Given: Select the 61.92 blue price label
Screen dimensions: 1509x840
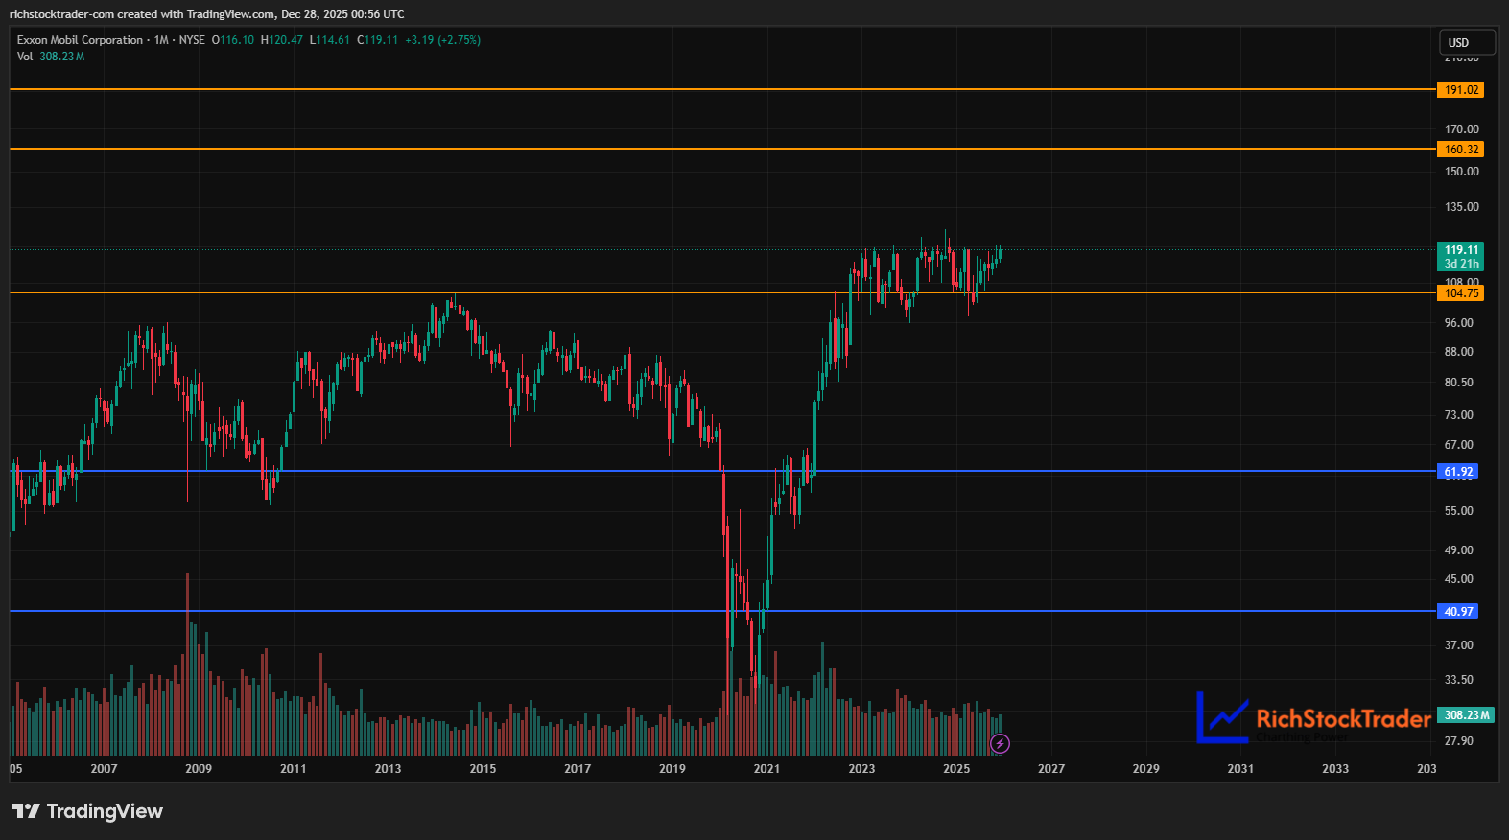Looking at the screenshot, I should click(x=1457, y=472).
